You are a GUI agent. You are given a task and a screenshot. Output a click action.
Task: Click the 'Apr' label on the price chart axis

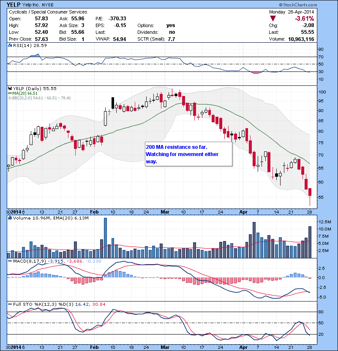click(243, 212)
